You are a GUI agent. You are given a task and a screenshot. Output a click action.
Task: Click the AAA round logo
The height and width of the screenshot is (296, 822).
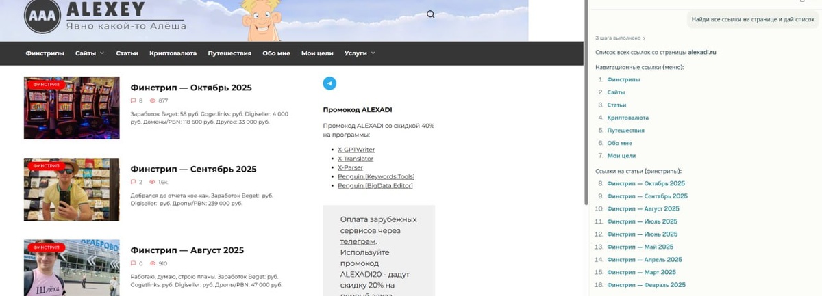[42, 16]
